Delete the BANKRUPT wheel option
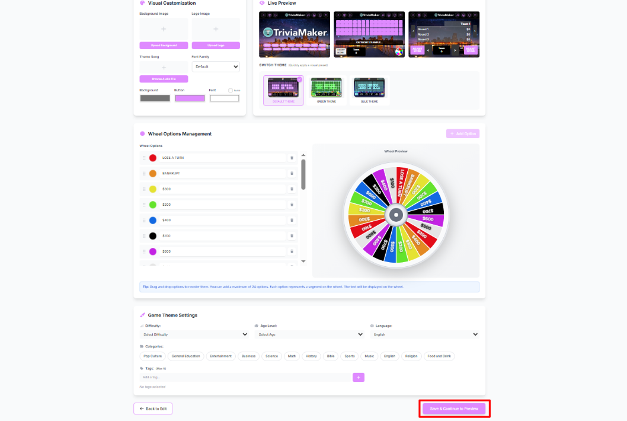Viewport: 627px width, 421px height. 292,173
